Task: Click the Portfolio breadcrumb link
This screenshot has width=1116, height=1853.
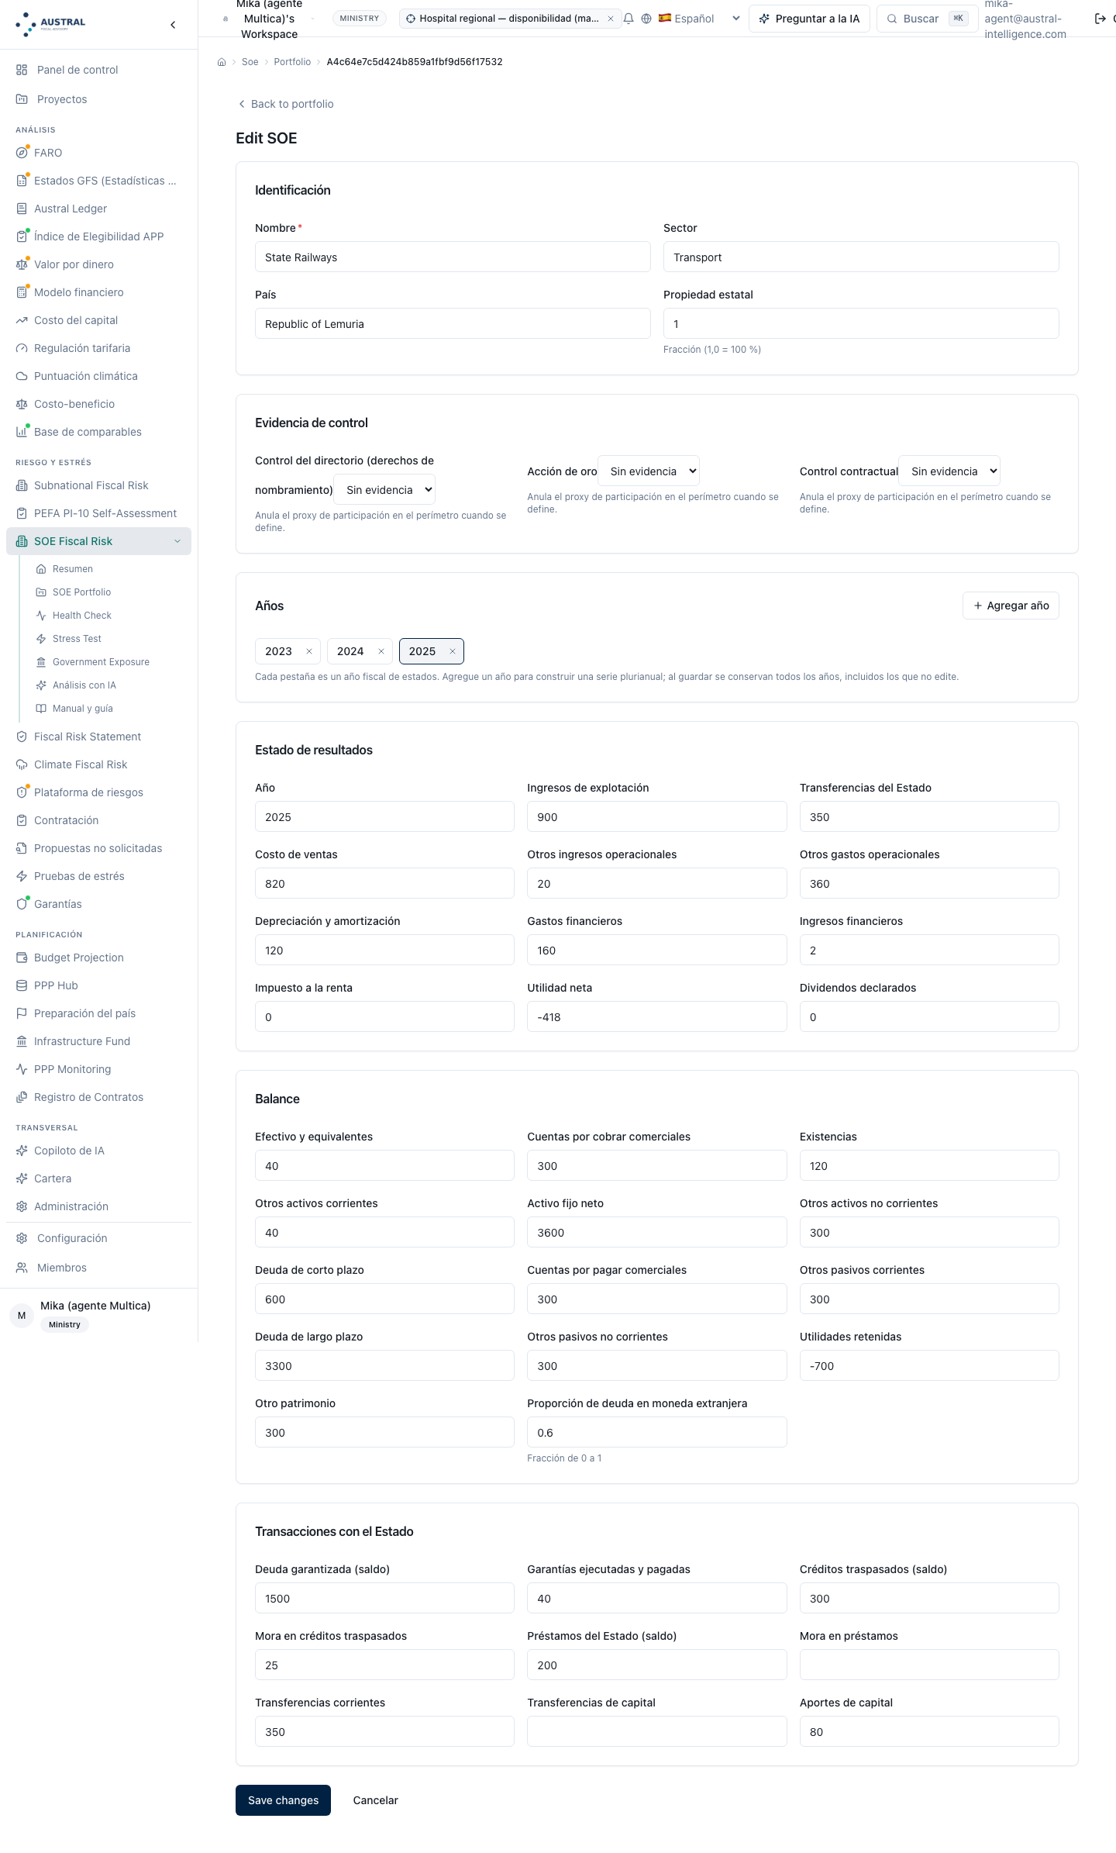Action: (x=292, y=62)
